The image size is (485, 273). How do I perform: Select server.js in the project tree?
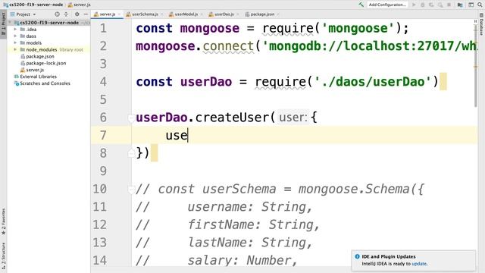pyautogui.click(x=35, y=70)
